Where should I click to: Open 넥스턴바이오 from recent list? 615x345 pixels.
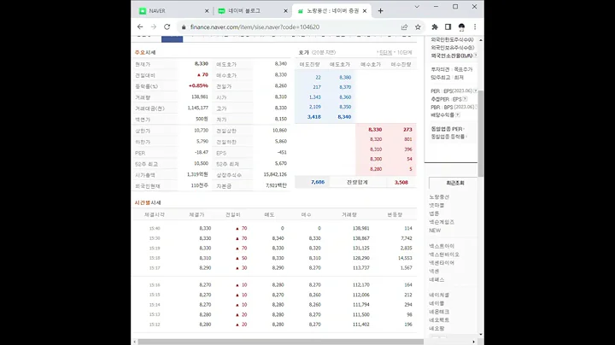point(444,254)
